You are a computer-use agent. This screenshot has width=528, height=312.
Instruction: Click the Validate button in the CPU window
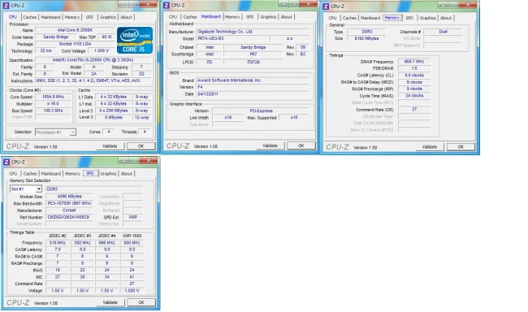click(110, 146)
